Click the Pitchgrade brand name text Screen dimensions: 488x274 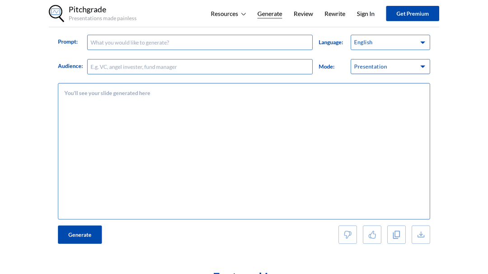click(x=87, y=9)
